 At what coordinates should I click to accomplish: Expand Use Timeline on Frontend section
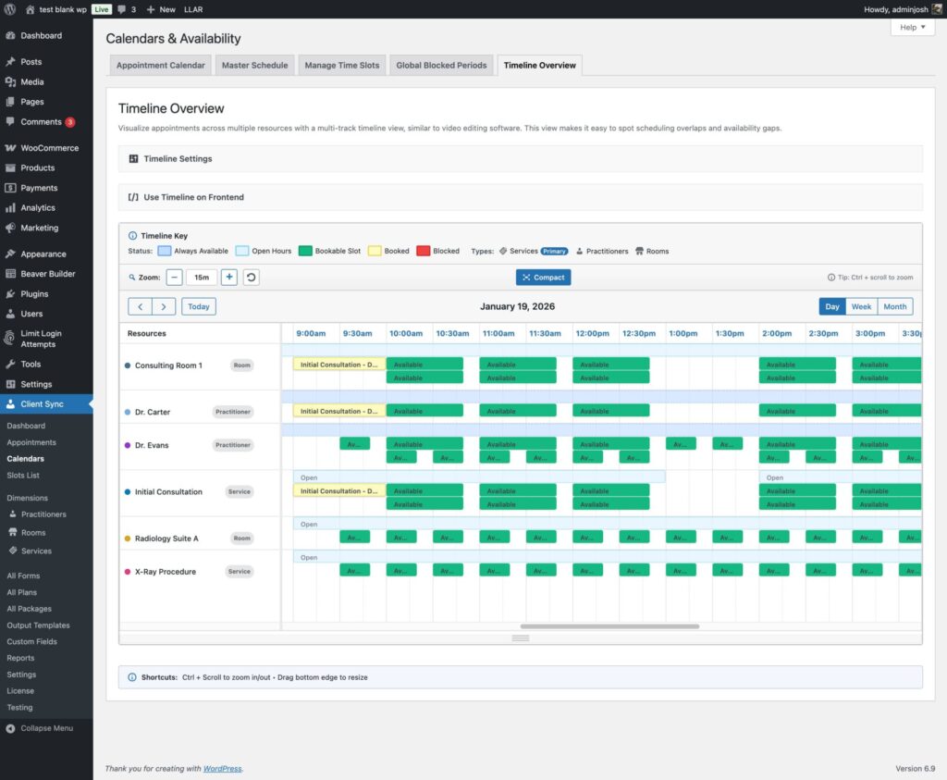[193, 197]
